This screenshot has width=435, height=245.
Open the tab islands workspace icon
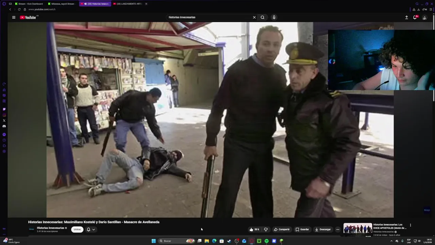(10, 4)
